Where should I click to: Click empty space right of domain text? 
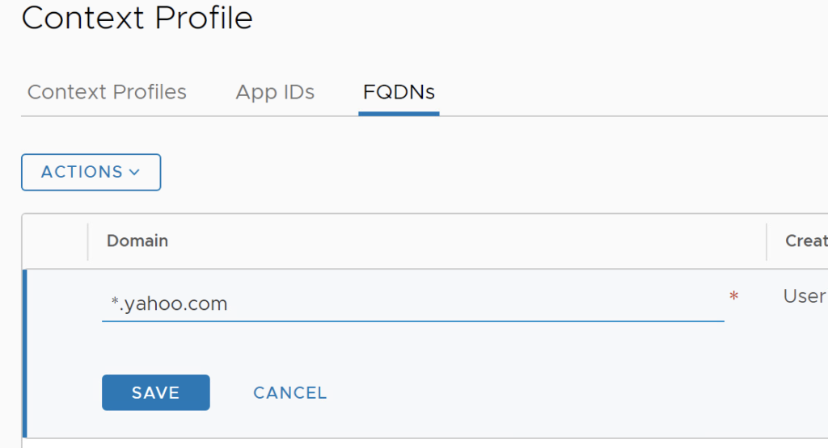(475, 304)
